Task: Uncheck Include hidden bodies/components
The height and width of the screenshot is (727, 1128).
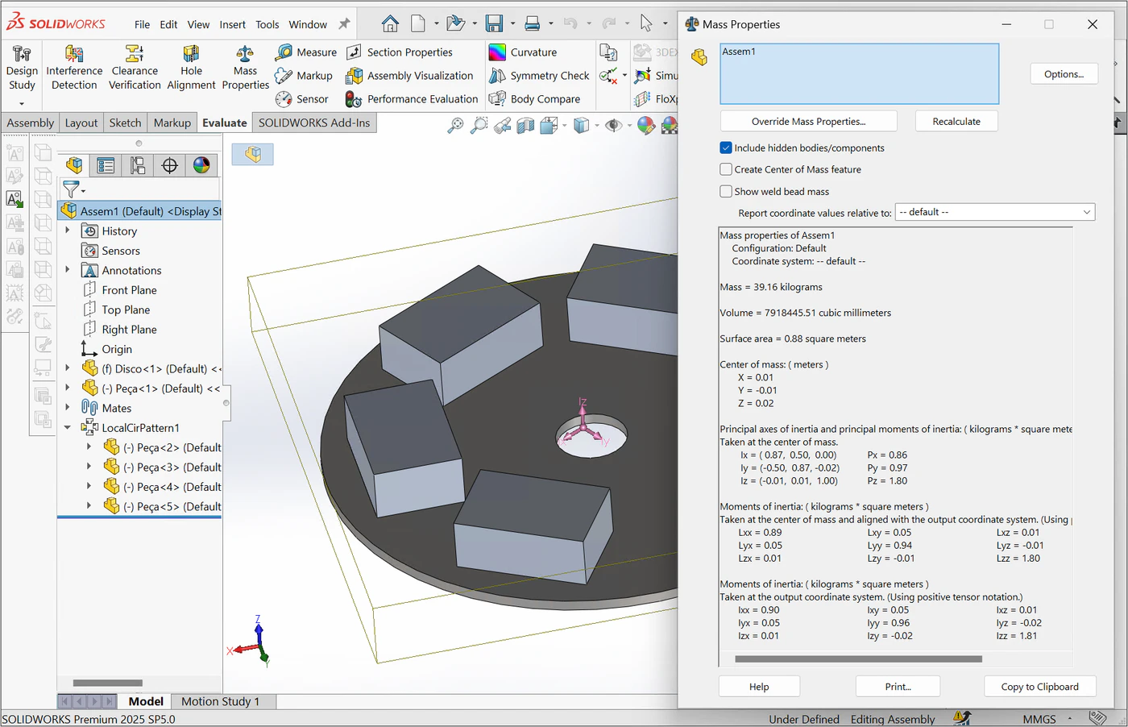Action: point(726,147)
